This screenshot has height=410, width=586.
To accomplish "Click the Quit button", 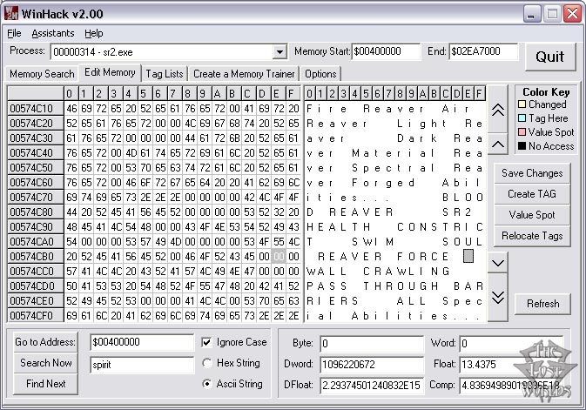I will click(x=549, y=57).
